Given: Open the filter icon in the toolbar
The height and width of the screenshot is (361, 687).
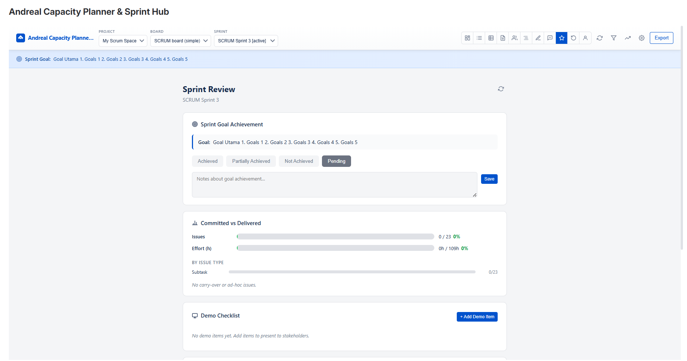Looking at the screenshot, I should click(614, 38).
